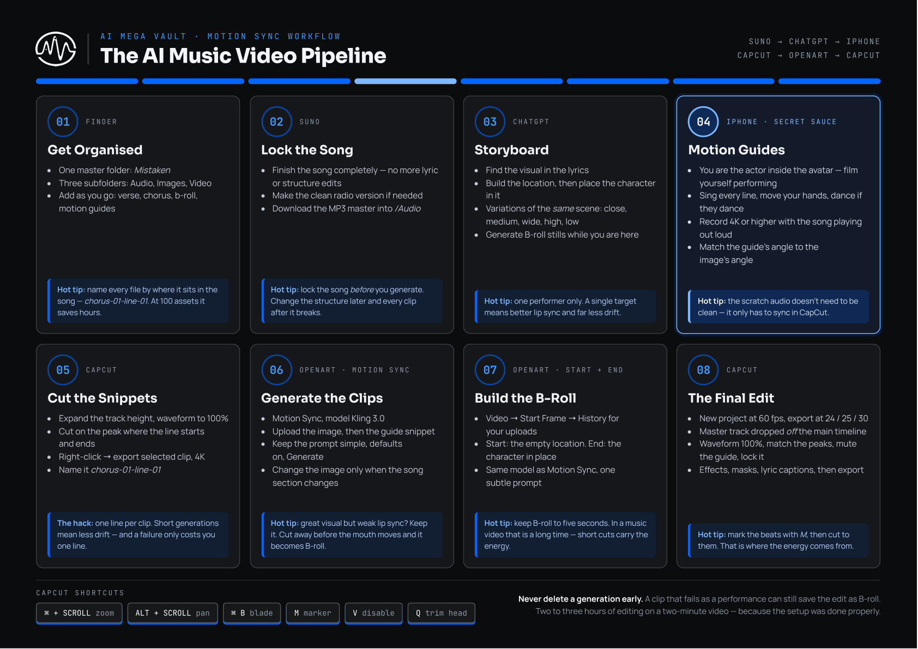
Task: Click the title The AI Music Video Pipeline
Action: point(243,56)
